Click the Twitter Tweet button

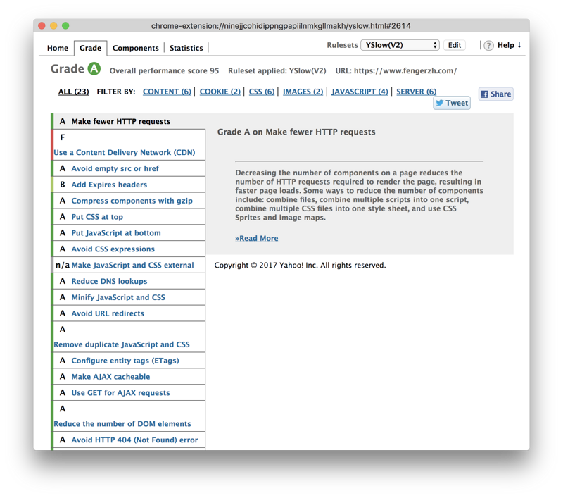[452, 103]
